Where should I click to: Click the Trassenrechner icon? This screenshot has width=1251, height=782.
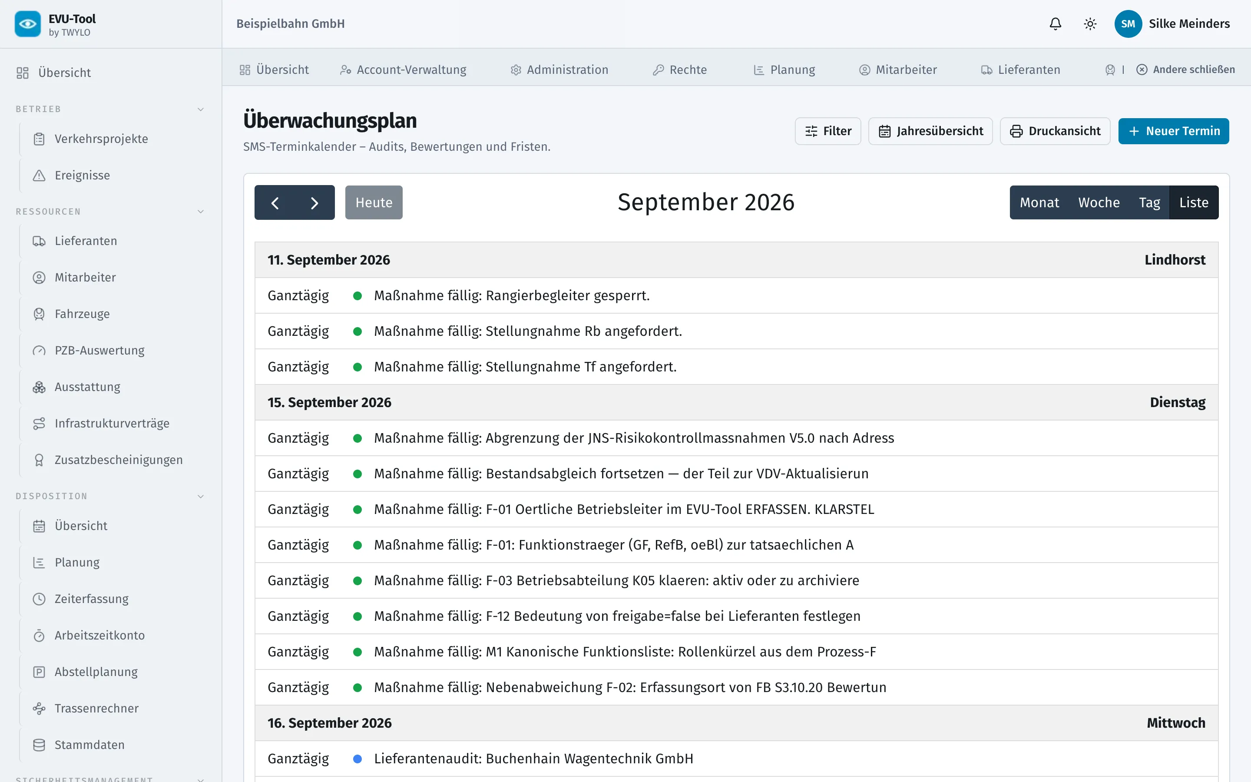tap(39, 708)
